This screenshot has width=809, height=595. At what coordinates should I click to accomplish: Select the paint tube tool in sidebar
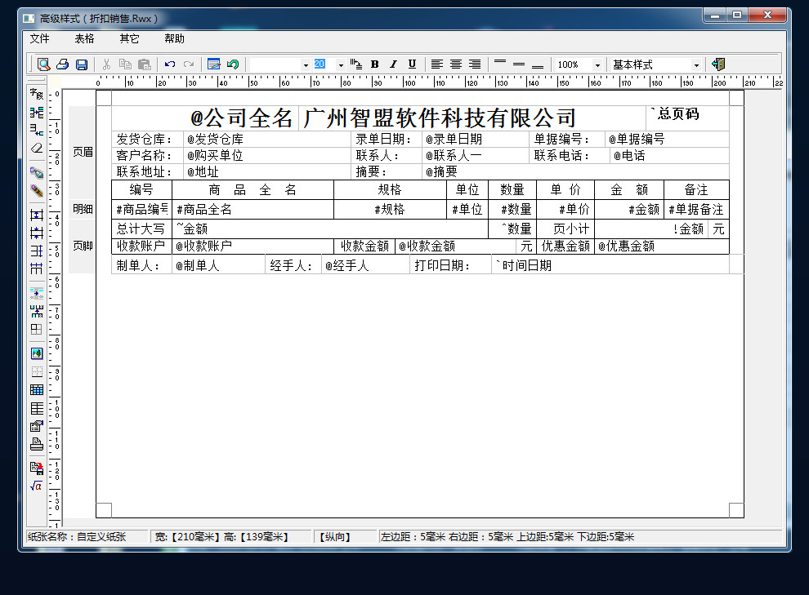(37, 172)
